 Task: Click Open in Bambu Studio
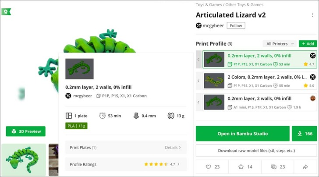tap(242, 134)
